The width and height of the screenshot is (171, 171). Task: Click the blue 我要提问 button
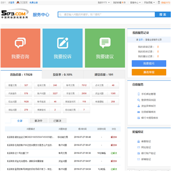coord(149,64)
